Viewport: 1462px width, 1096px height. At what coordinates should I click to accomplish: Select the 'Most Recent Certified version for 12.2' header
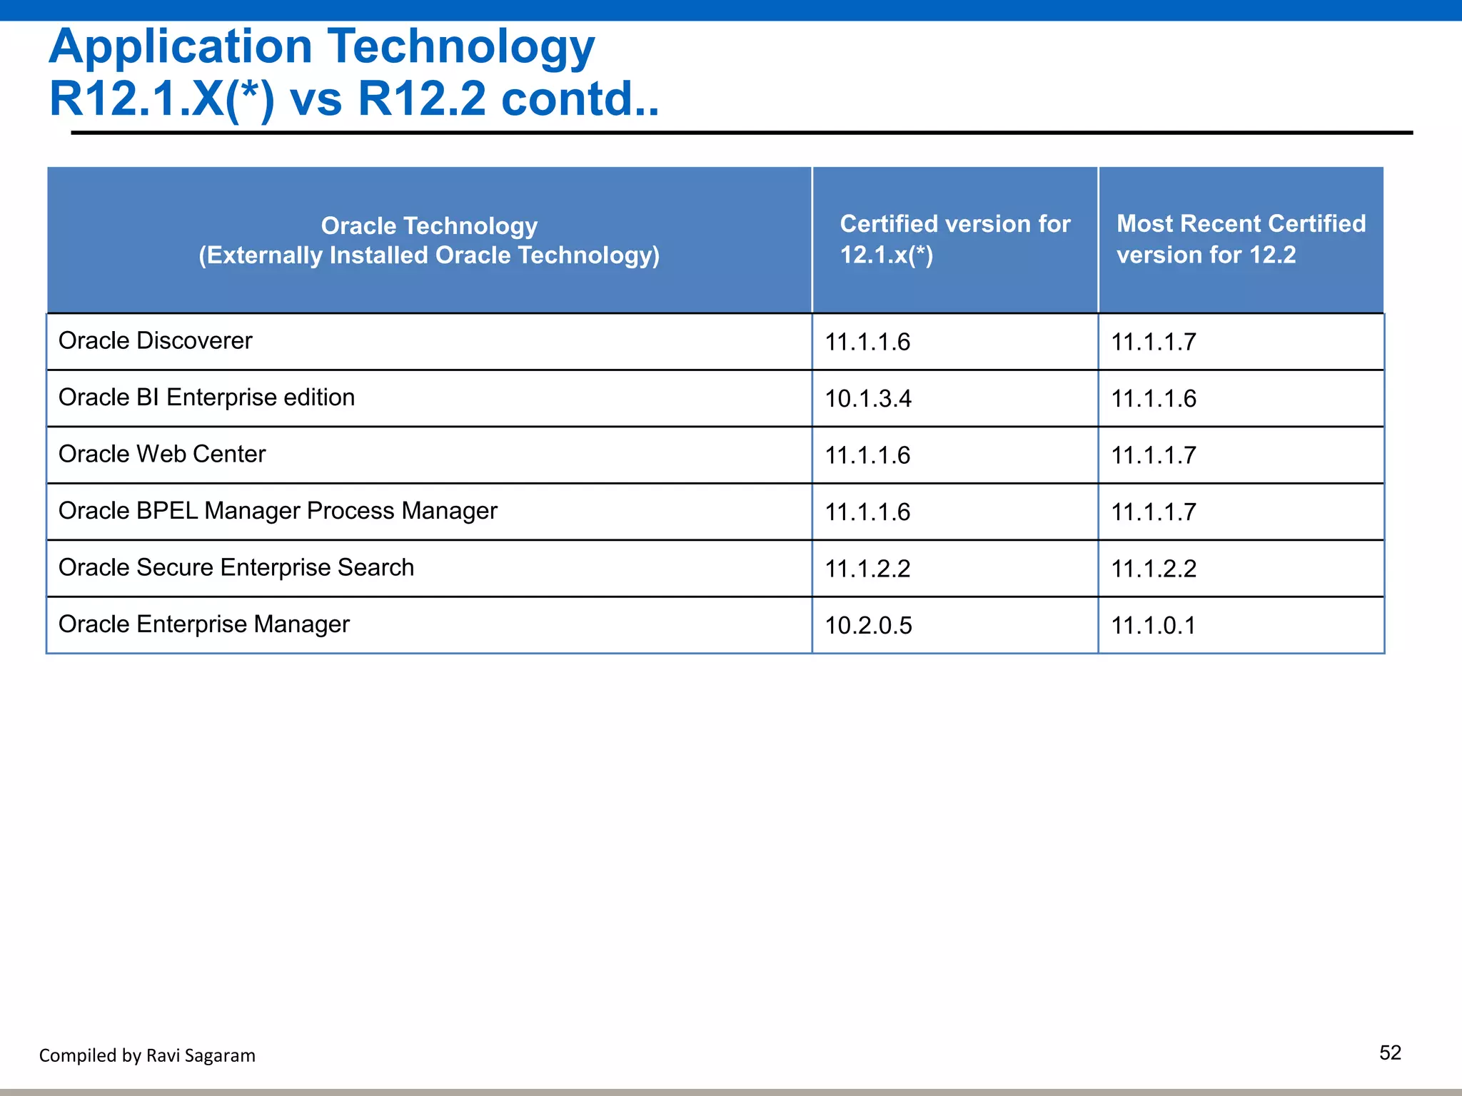coord(1241,240)
